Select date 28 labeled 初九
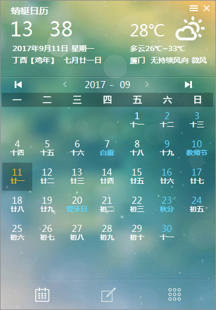216x310 pixels. pyautogui.click(x=107, y=233)
